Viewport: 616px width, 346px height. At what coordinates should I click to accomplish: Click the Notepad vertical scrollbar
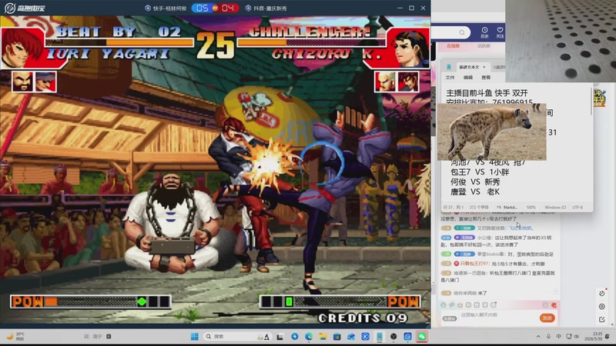(591, 101)
